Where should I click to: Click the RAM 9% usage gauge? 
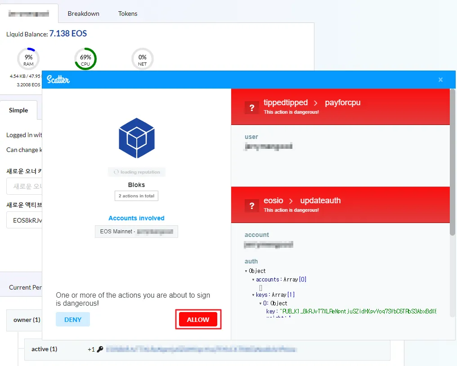28,59
